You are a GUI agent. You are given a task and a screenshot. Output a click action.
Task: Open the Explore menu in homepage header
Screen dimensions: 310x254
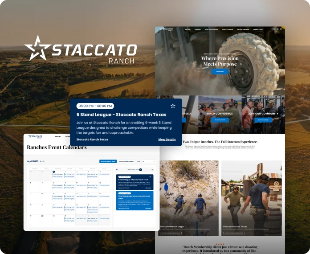tap(188, 29)
